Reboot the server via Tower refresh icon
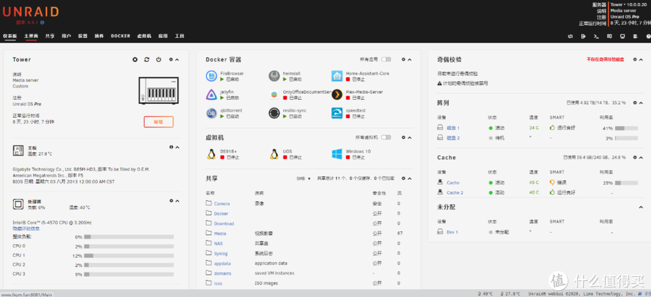This screenshot has height=297, width=651. pyautogui.click(x=146, y=60)
